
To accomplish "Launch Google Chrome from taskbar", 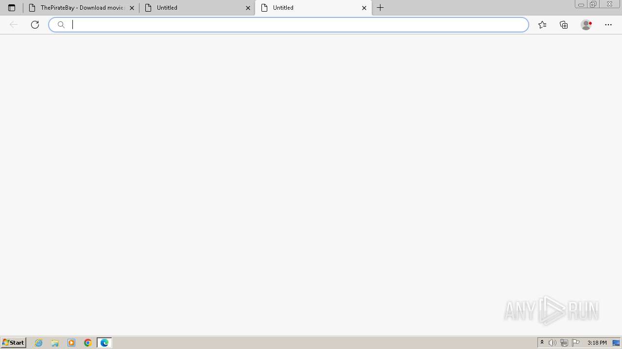I will pyautogui.click(x=88, y=343).
